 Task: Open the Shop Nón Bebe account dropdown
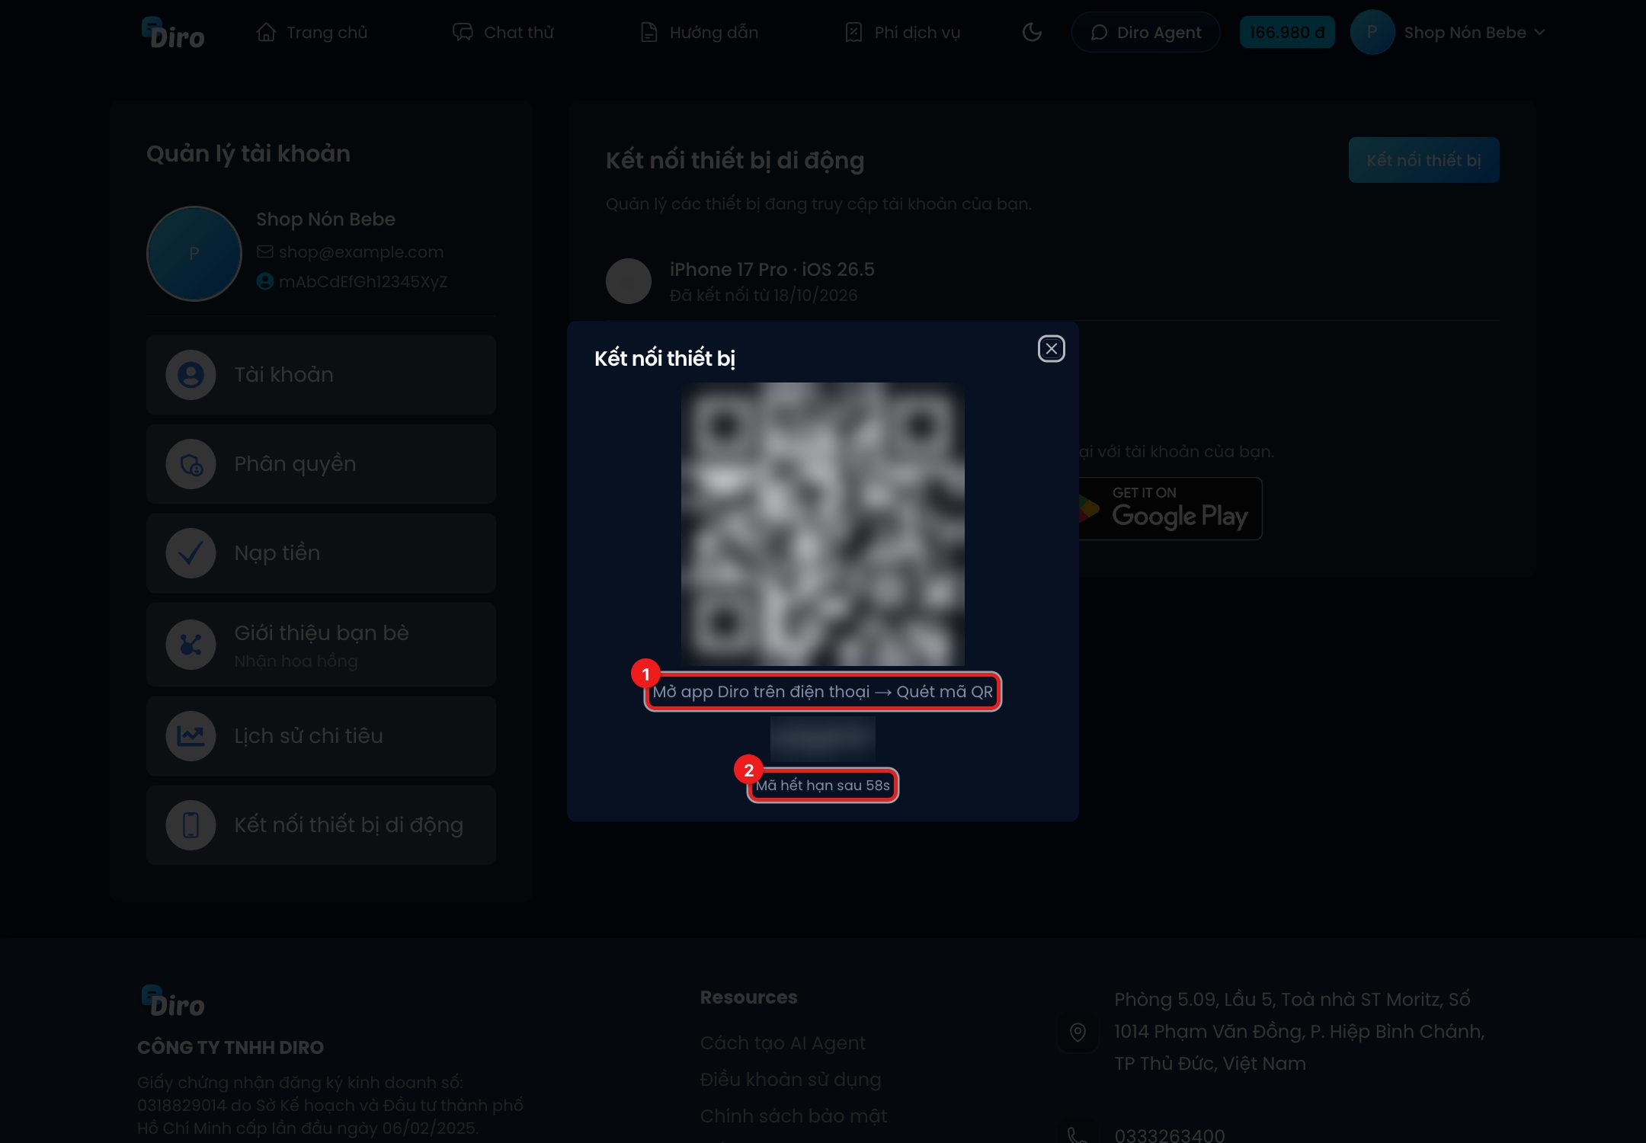[x=1448, y=32]
